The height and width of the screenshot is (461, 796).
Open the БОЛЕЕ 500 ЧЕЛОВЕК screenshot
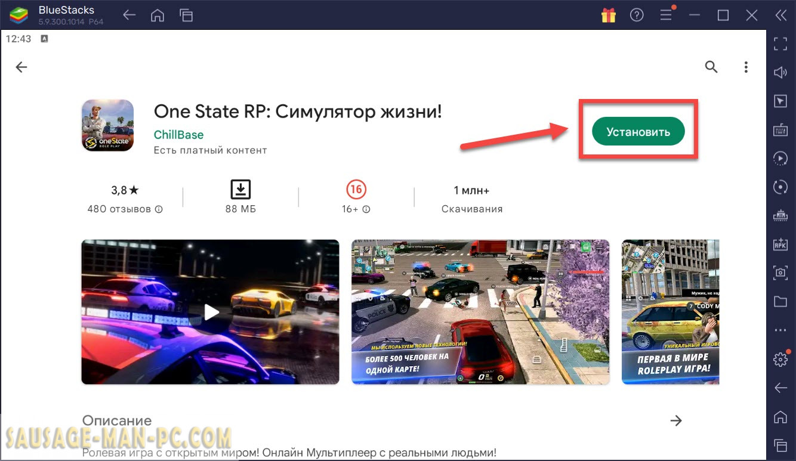click(x=480, y=312)
